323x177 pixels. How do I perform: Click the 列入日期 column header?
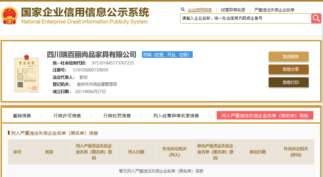coord(136,152)
